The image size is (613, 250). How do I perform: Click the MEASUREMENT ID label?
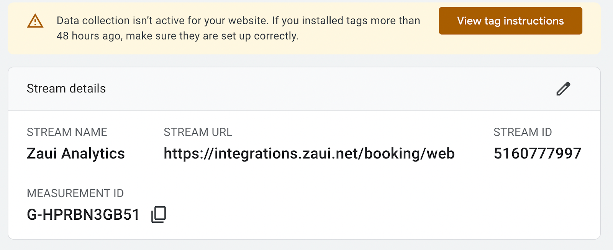75,193
